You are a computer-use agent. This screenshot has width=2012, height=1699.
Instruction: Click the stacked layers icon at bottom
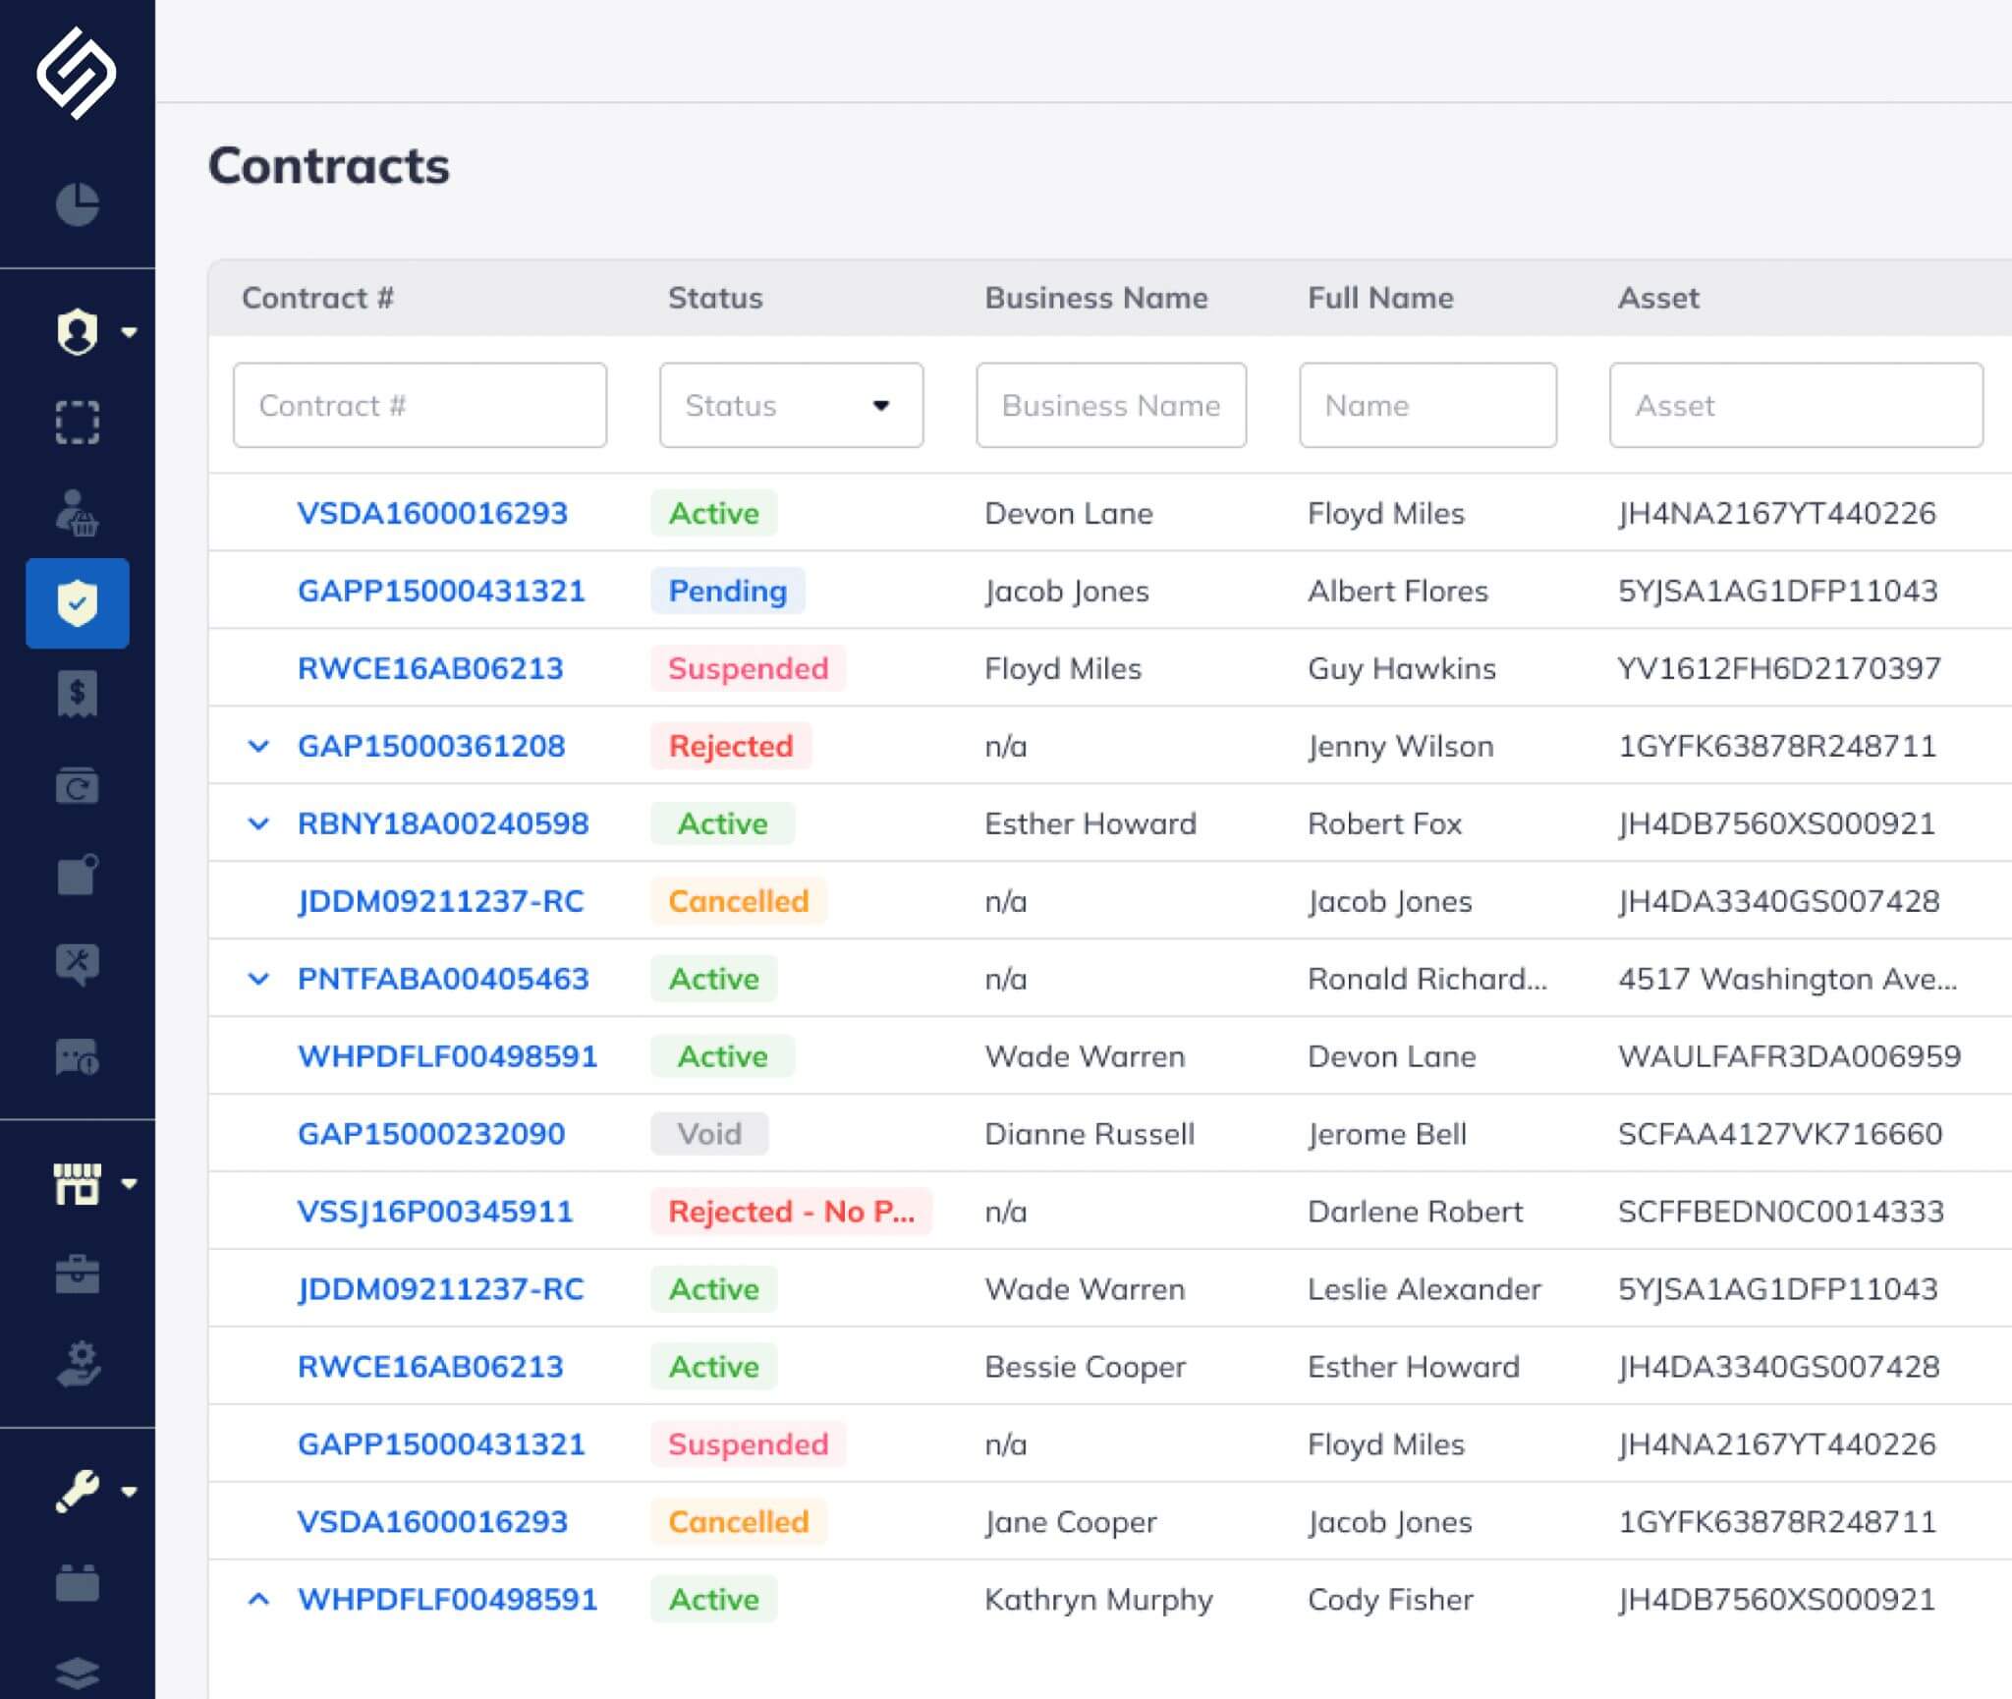[78, 1671]
